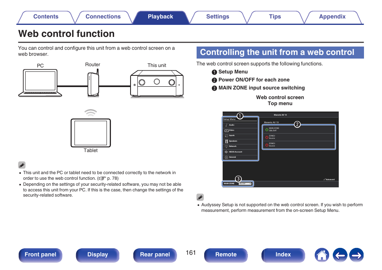This screenshot has width=382, height=270.
Task: Click 'Marantz AV 10' title in web screen
Action: click(x=280, y=115)
